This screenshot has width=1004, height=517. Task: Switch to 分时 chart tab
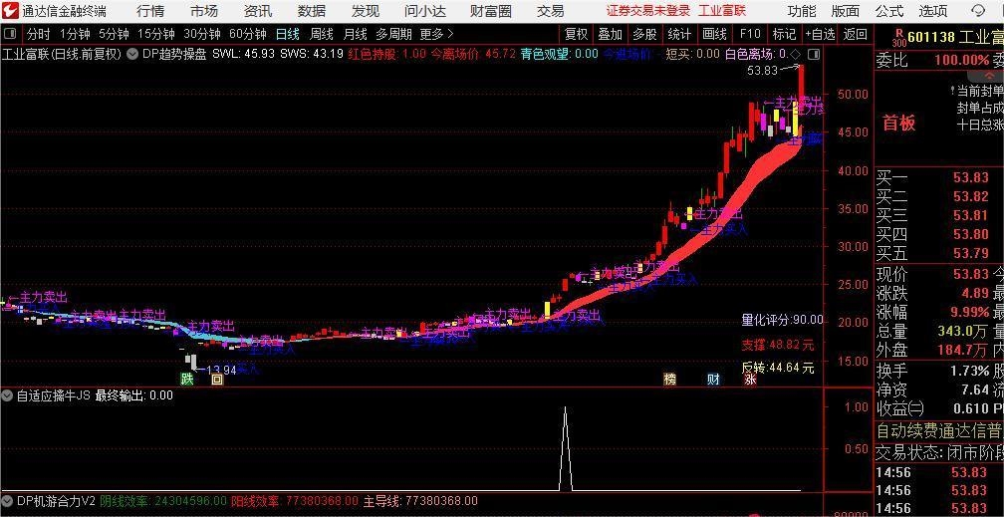tap(39, 34)
